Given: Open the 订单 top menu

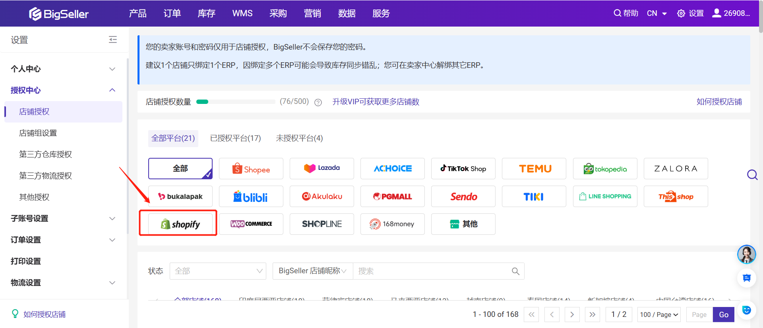Looking at the screenshot, I should (172, 13).
